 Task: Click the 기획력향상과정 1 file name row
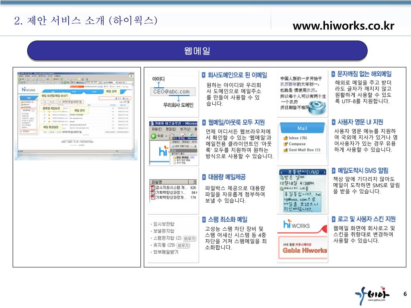pos(171,192)
